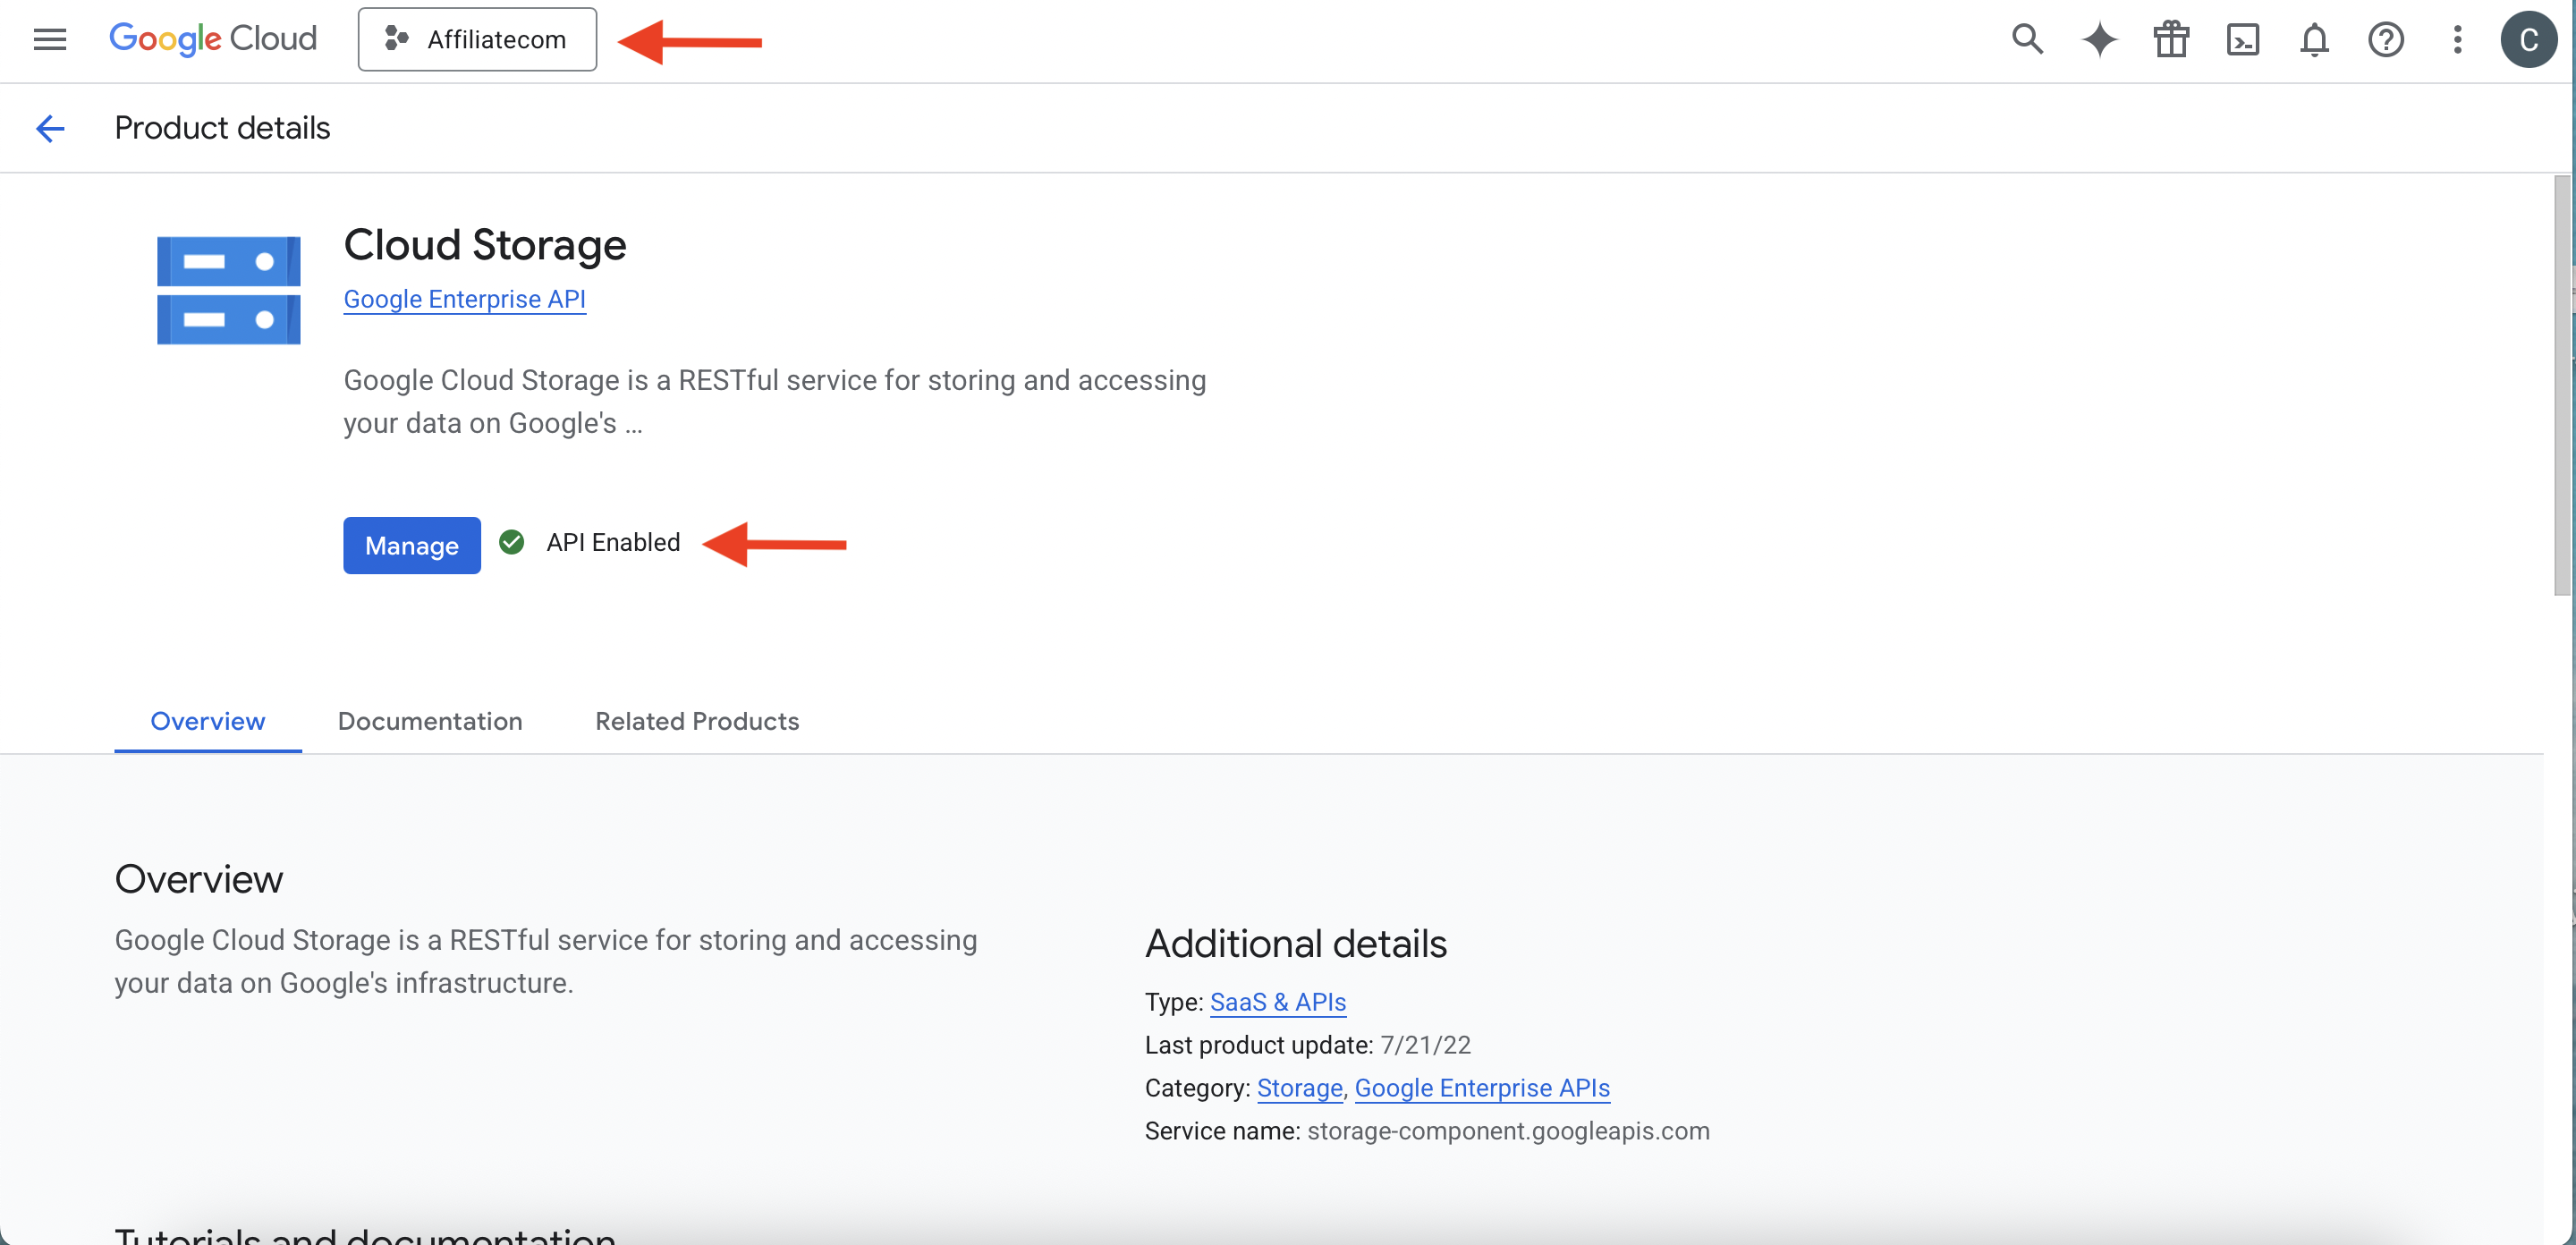The image size is (2576, 1245).
Task: Click the account avatar C
Action: [x=2529, y=40]
